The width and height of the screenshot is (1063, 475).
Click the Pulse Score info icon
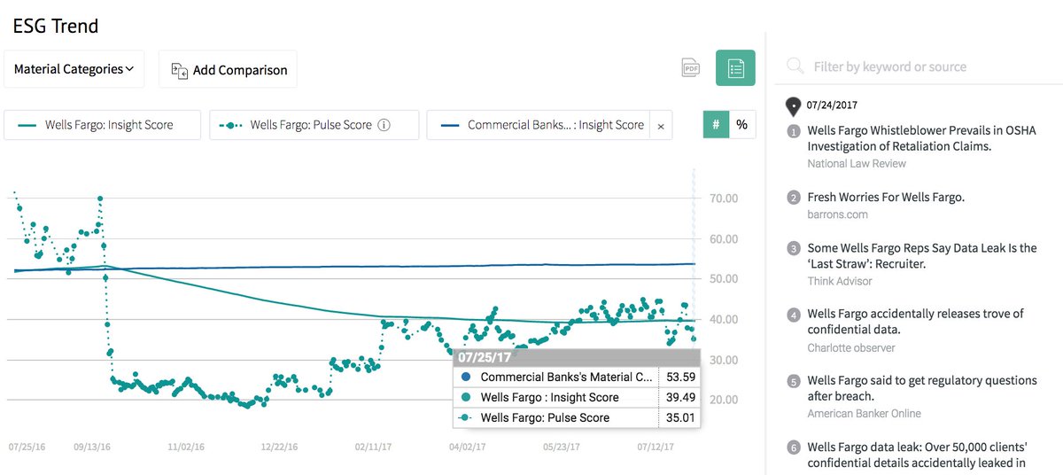pos(384,125)
